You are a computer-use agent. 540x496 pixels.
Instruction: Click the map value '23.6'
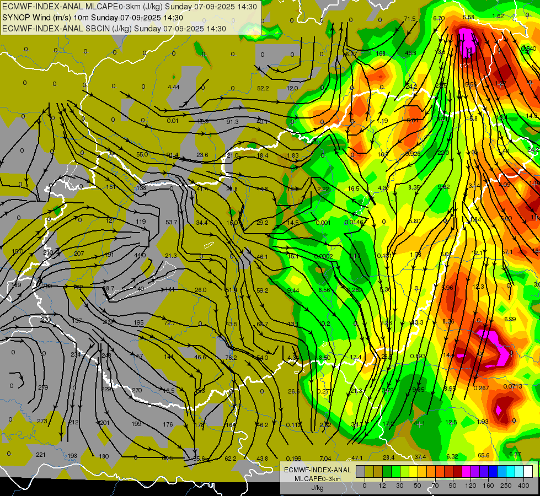pos(202,155)
